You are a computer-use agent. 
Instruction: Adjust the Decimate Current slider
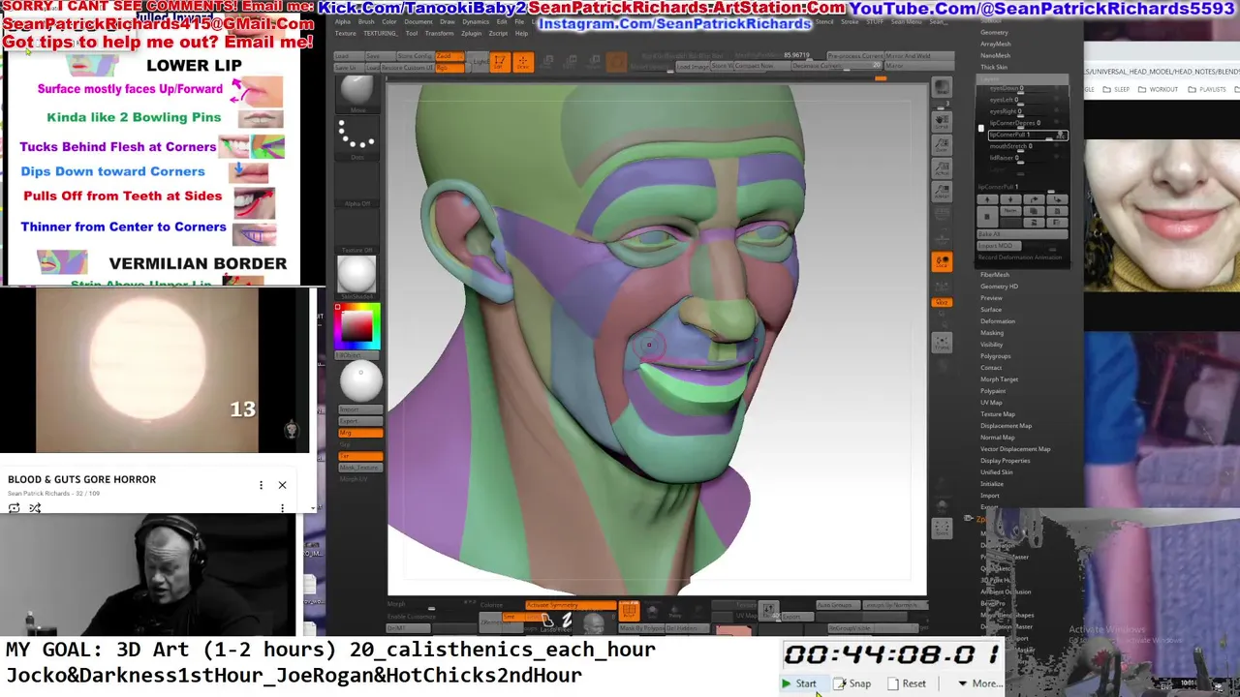point(837,66)
